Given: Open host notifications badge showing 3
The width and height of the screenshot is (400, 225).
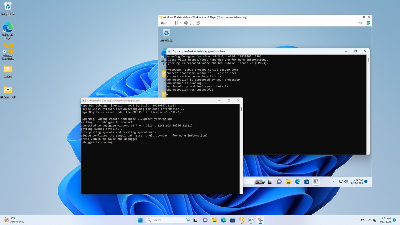Looking at the screenshot, I should [394, 220].
